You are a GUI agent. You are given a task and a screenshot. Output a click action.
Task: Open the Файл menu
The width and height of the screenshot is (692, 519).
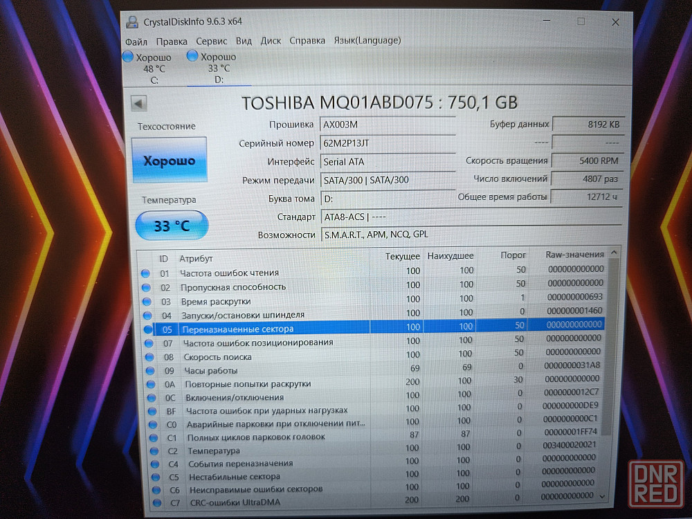[136, 41]
